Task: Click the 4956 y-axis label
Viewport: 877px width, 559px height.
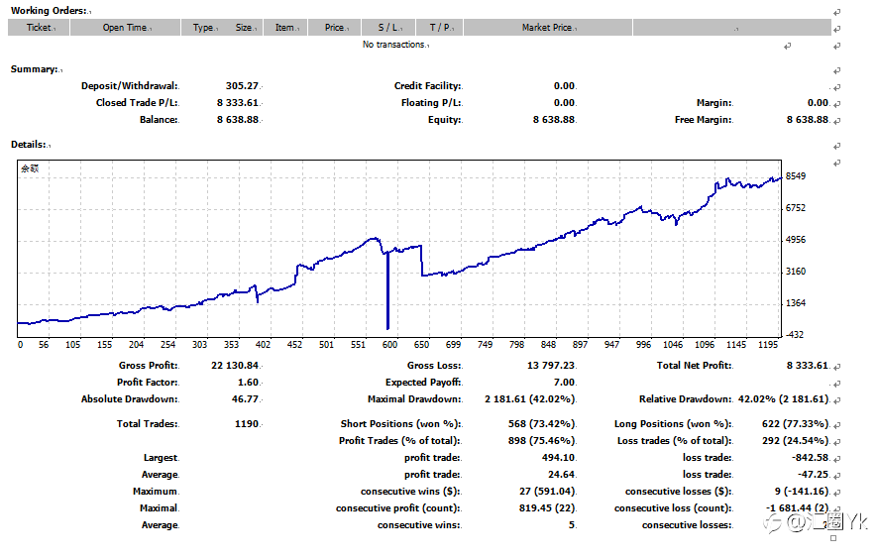Action: 796,240
